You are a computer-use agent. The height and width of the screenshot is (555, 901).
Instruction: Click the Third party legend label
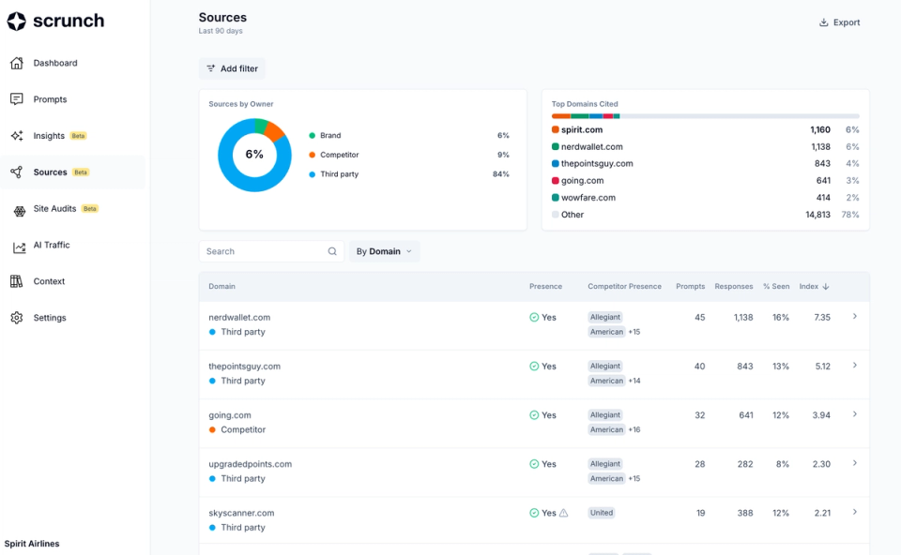point(339,173)
